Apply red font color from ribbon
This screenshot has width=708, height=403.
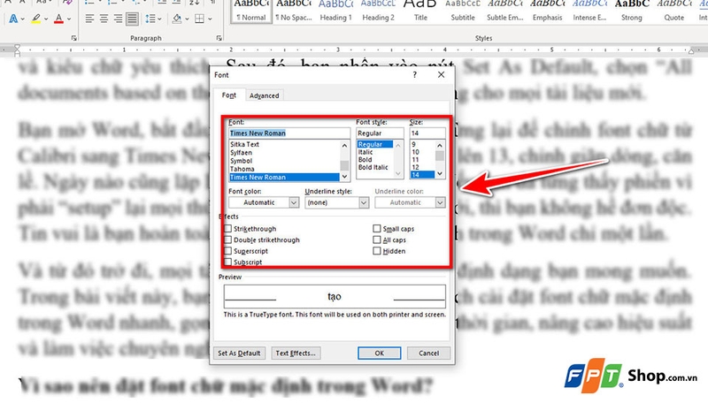point(58,19)
